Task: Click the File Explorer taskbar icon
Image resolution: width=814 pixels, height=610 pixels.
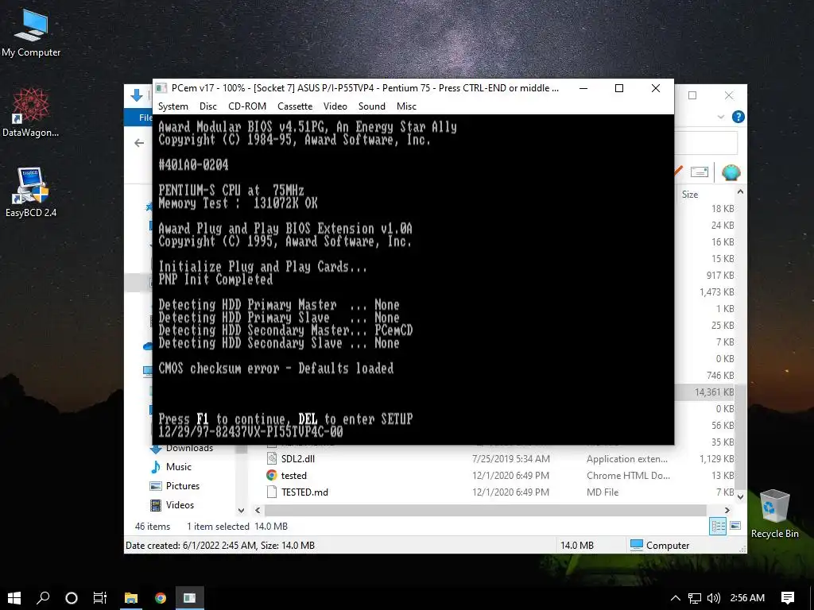Action: click(131, 597)
